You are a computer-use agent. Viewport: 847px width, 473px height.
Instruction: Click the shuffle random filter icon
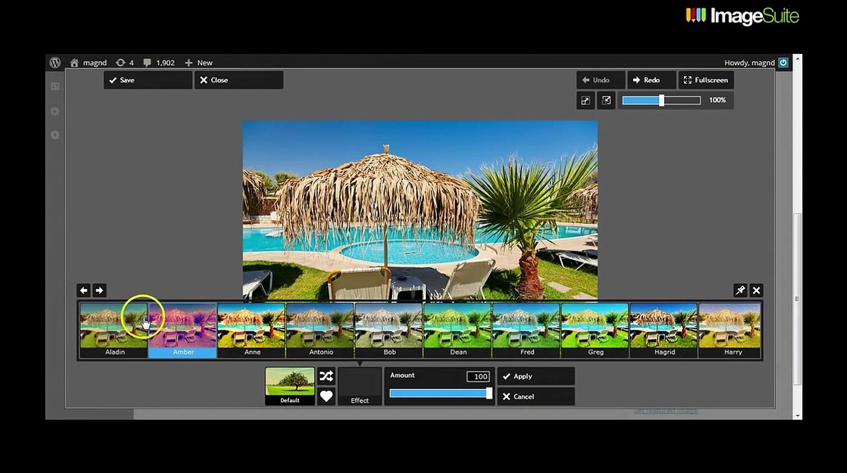click(326, 376)
